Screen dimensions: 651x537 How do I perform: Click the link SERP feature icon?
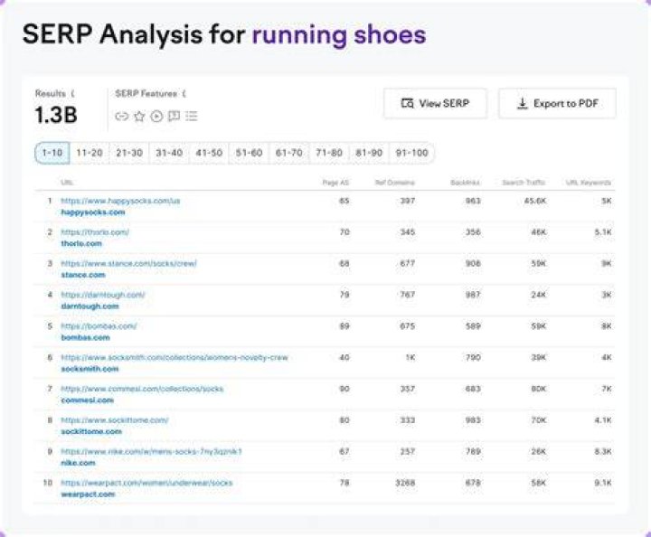[x=121, y=117]
